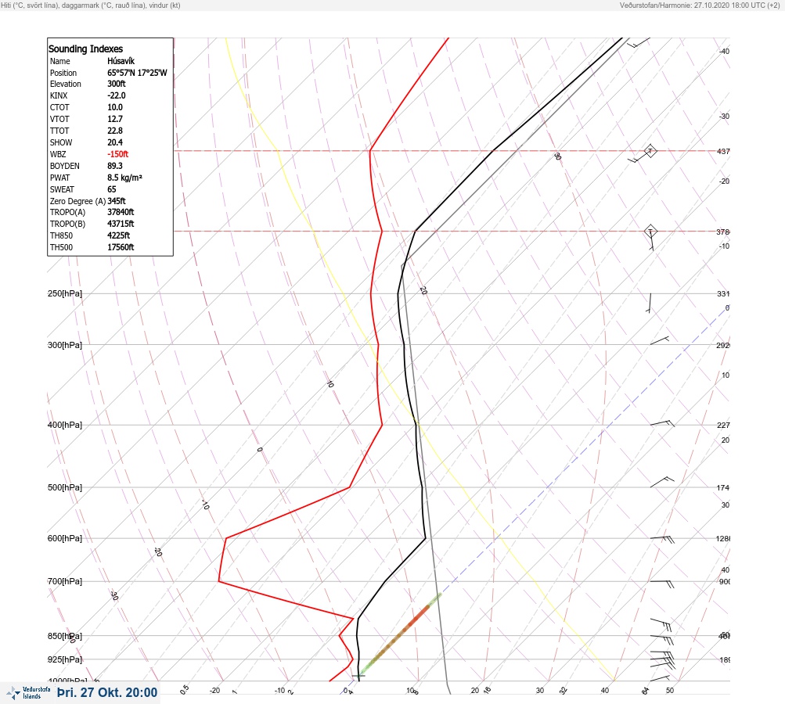The height and width of the screenshot is (704, 785).
Task: Click the '500[hPa]' pressure label
Action: tap(65, 487)
